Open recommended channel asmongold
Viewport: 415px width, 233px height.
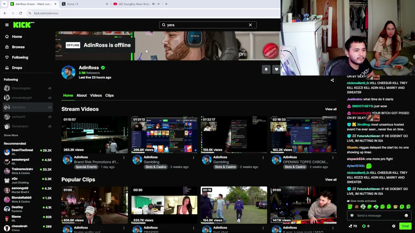[28, 190]
